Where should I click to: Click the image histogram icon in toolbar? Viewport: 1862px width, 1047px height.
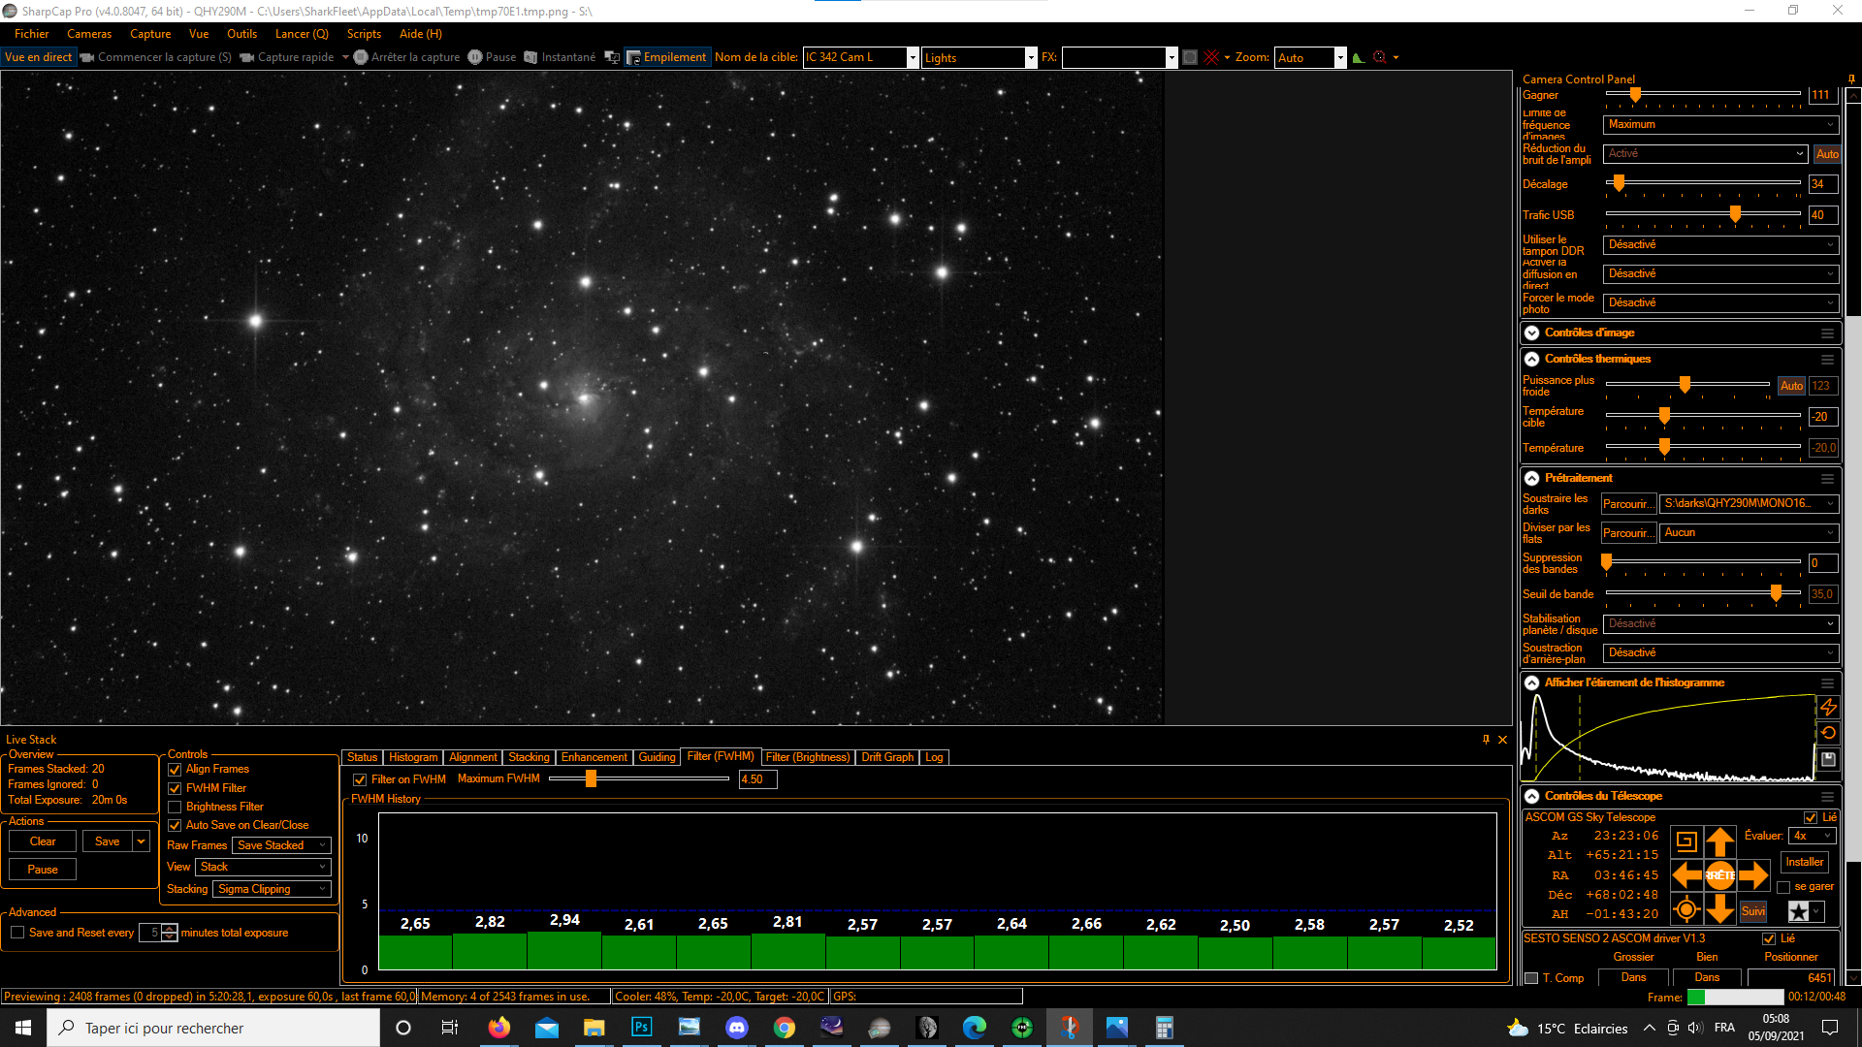pyautogui.click(x=1359, y=57)
